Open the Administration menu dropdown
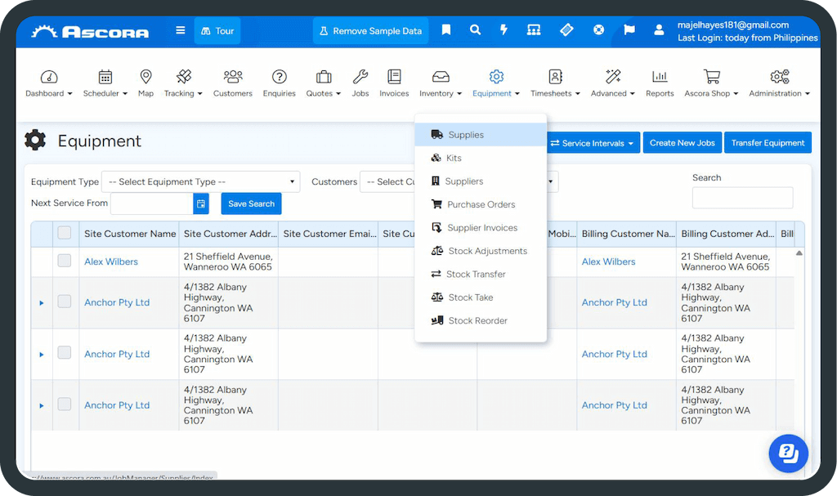The width and height of the screenshot is (837, 496). coord(779,83)
